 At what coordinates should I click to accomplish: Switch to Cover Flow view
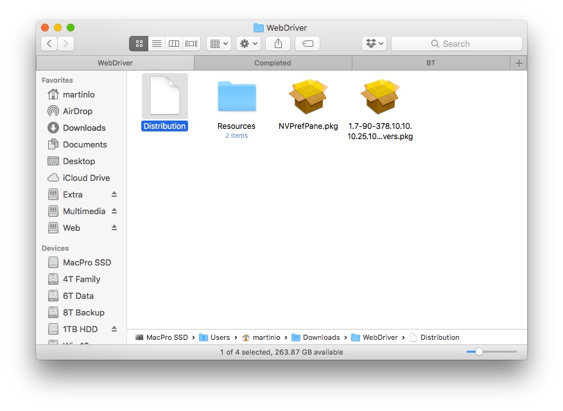pos(191,44)
